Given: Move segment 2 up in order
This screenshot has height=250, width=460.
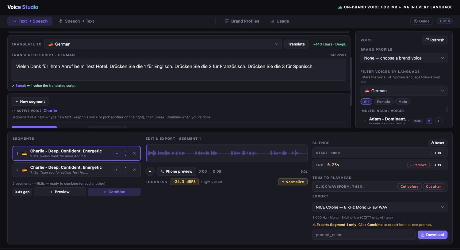Looking at the screenshot, I should (x=125, y=167).
